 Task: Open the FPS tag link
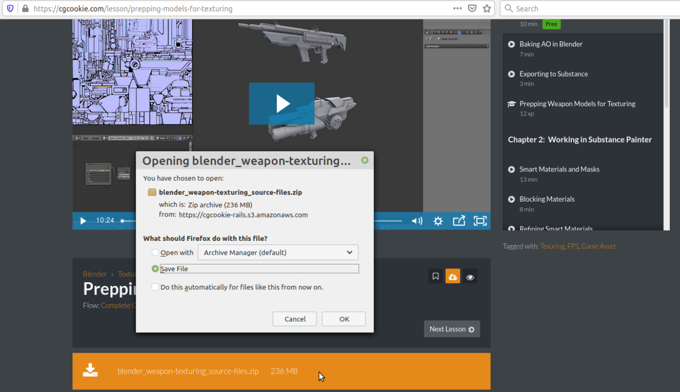pyautogui.click(x=573, y=246)
